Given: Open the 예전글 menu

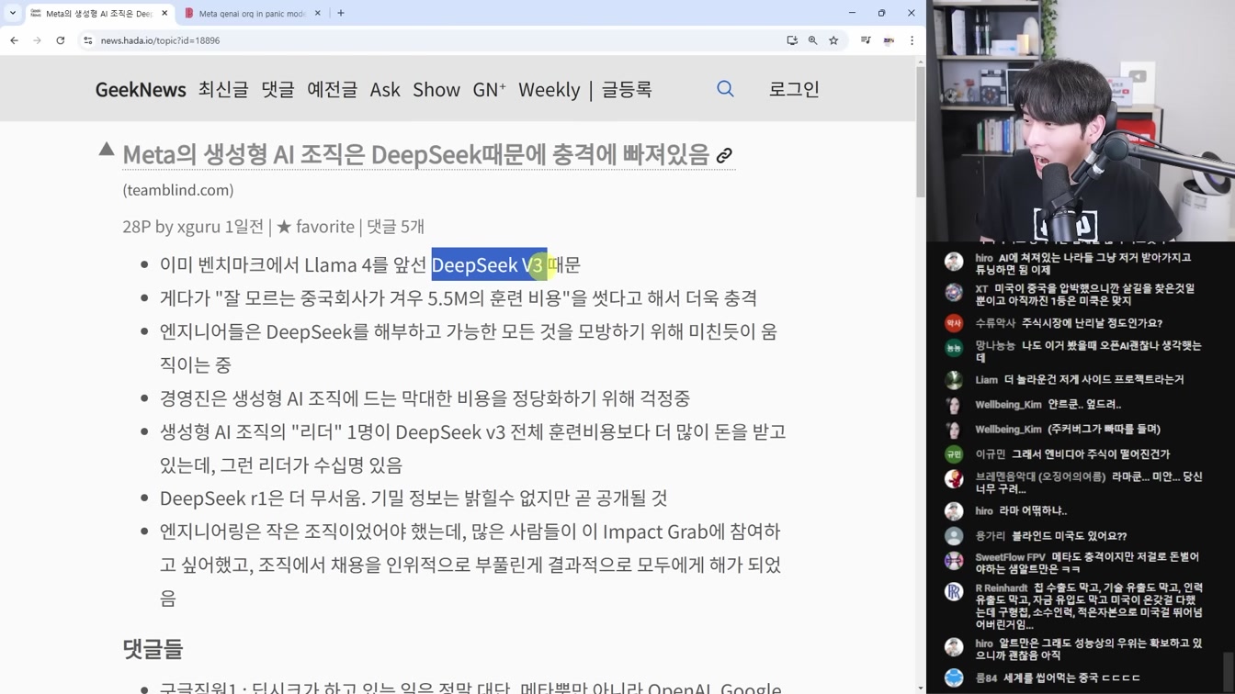Looking at the screenshot, I should pos(332,89).
